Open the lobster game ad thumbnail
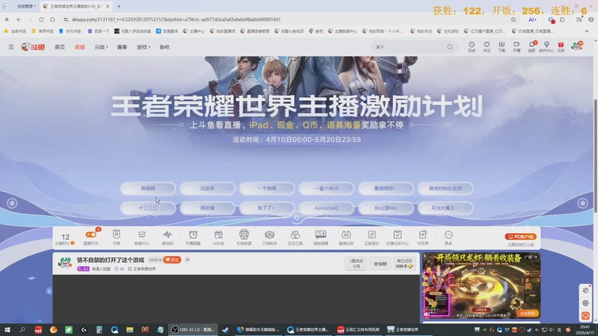 click(481, 286)
